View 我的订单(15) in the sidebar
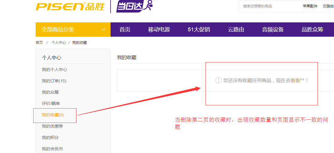 pyautogui.click(x=54, y=81)
